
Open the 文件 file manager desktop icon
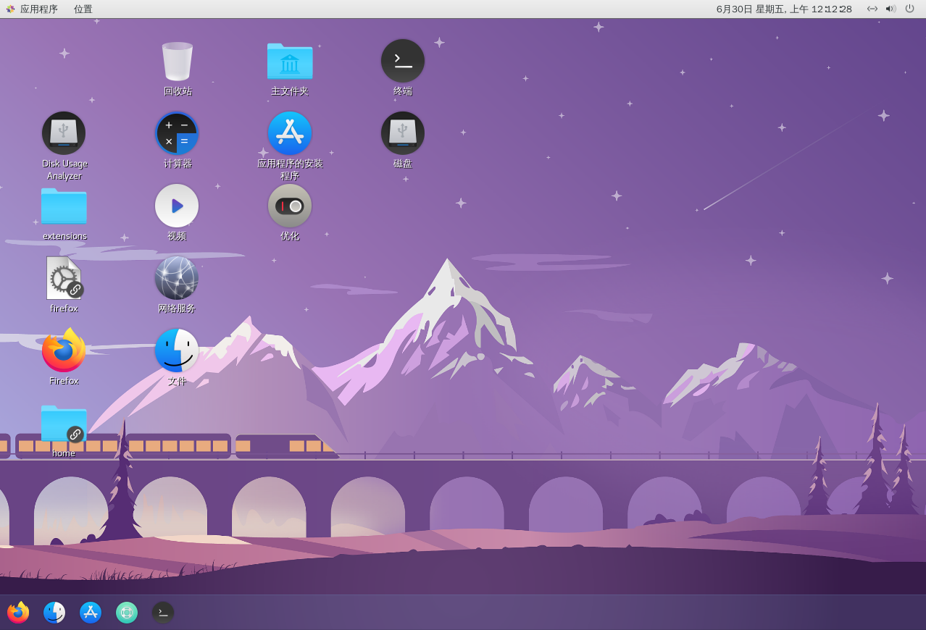177,350
